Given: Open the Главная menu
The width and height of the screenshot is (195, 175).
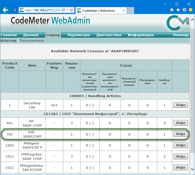Looking at the screenshot, I should pos(8,35).
